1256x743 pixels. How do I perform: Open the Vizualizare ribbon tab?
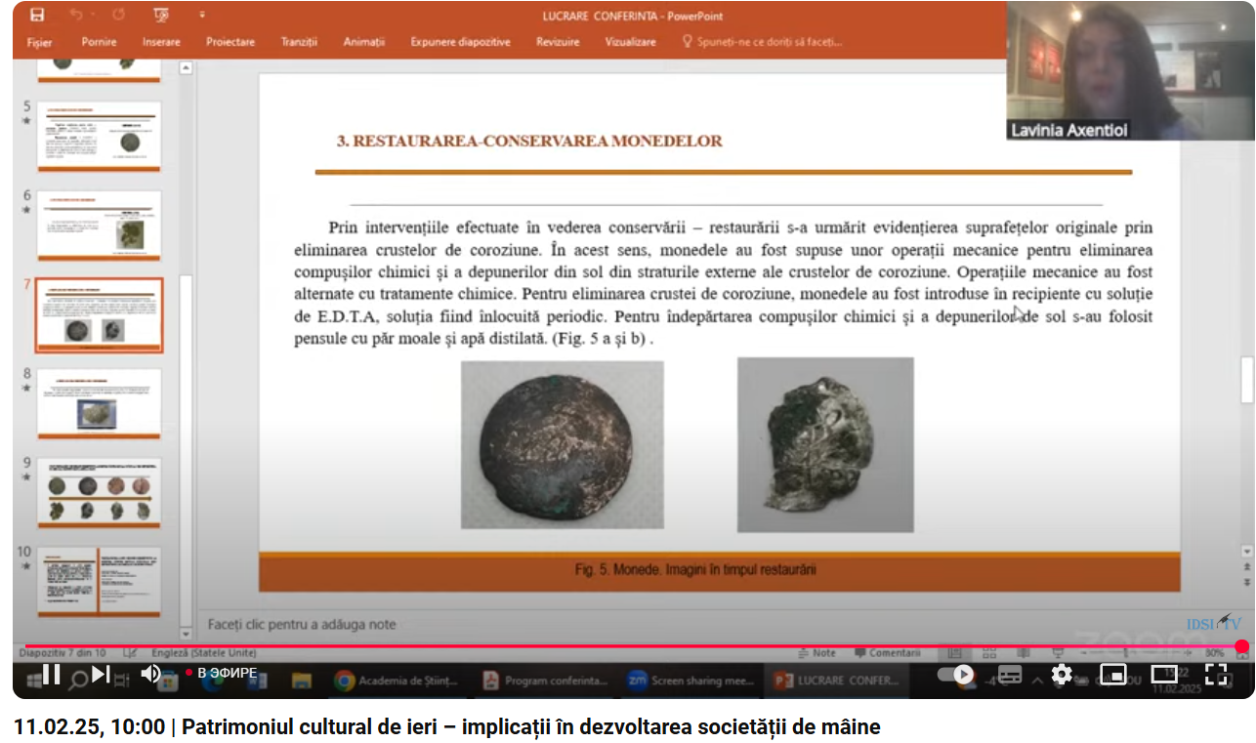pyautogui.click(x=630, y=42)
